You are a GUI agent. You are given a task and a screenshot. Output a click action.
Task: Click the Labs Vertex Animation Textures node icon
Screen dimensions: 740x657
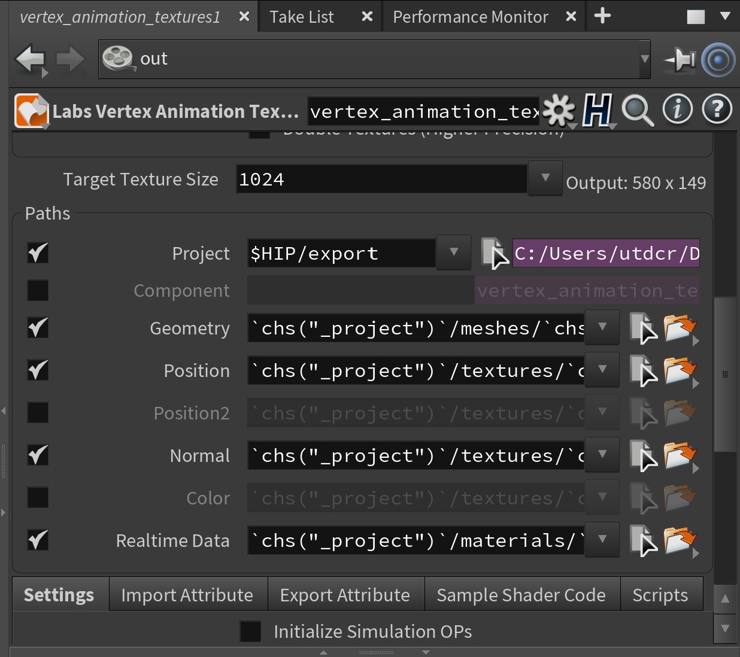32,111
